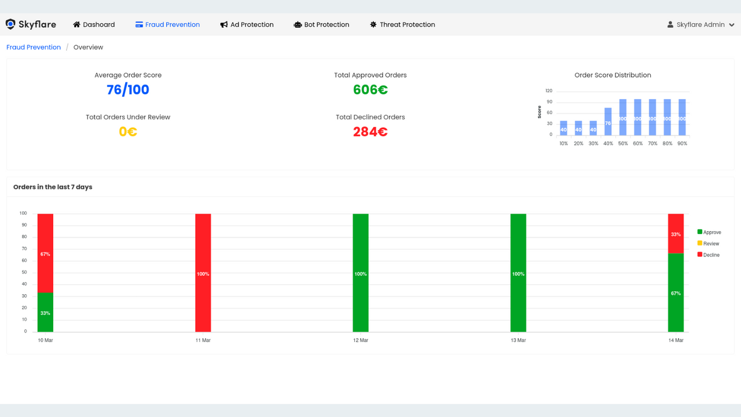Click the 0€ orders under review value
This screenshot has height=417, width=741.
pos(128,132)
